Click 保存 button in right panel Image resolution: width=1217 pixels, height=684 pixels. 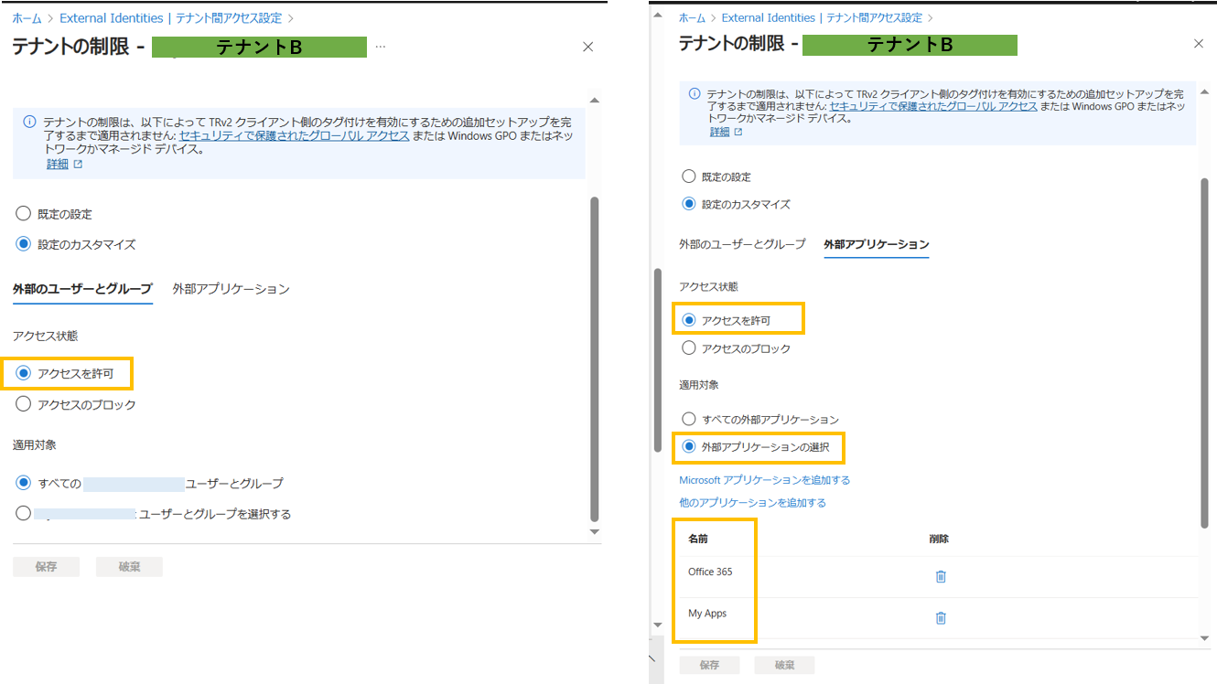point(709,665)
